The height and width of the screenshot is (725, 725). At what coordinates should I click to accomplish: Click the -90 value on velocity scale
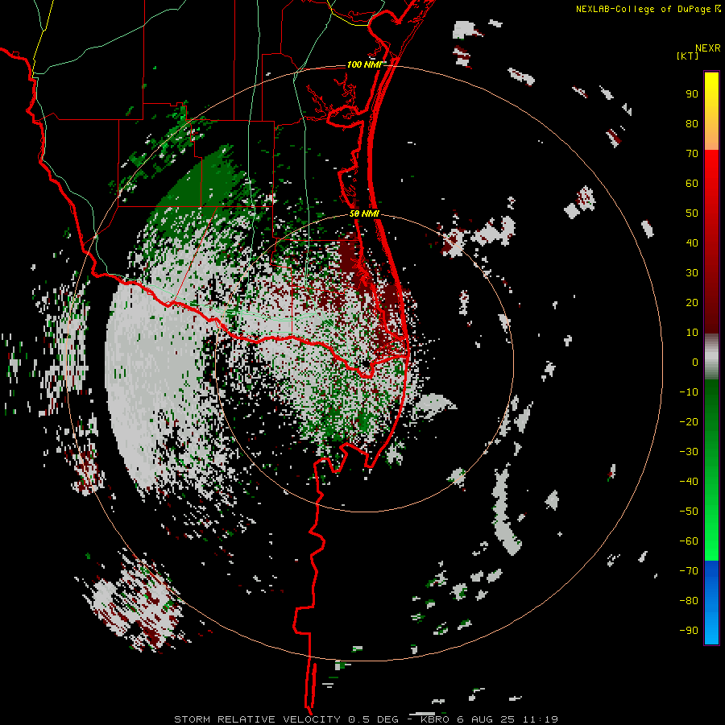pyautogui.click(x=689, y=631)
